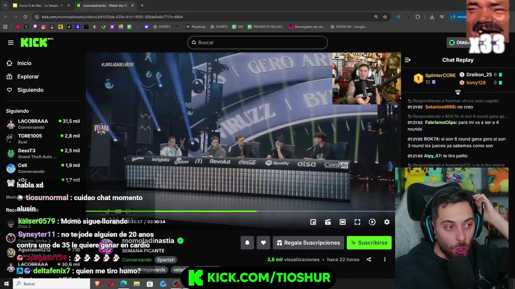The height and width of the screenshot is (289, 515).
Task: Open the tab search dropdown
Action: pyautogui.click(x=5, y=5)
